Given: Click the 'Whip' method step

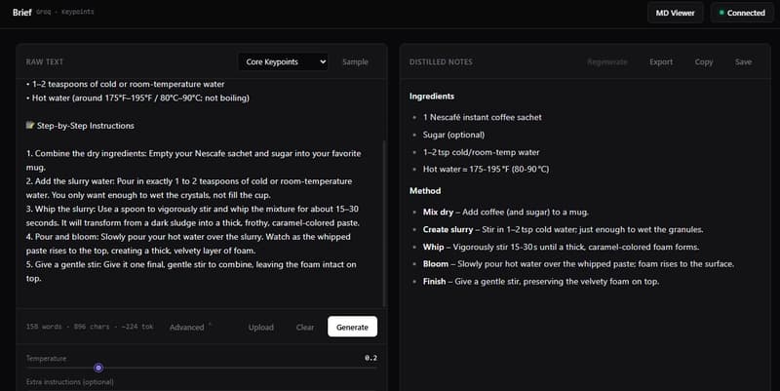Looking at the screenshot, I should click(561, 247).
